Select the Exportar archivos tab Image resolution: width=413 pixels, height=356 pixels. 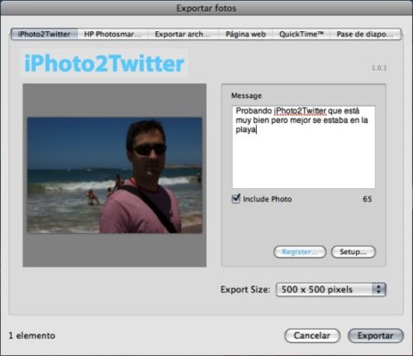tap(183, 34)
